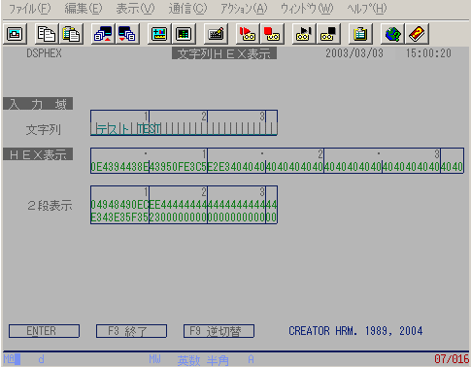471x367 pixels.
Task: Click the Paste toolbar icon
Action: 71,34
